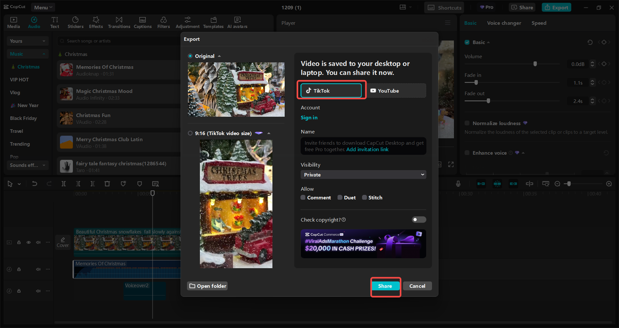
Task: Click the Sign in link
Action: coord(309,118)
